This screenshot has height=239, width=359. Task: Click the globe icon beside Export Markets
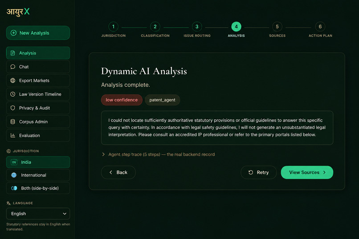(x=13, y=81)
